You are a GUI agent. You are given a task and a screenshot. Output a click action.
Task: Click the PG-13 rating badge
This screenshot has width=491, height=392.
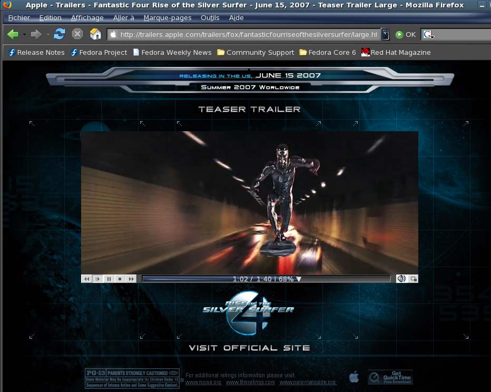(132, 378)
